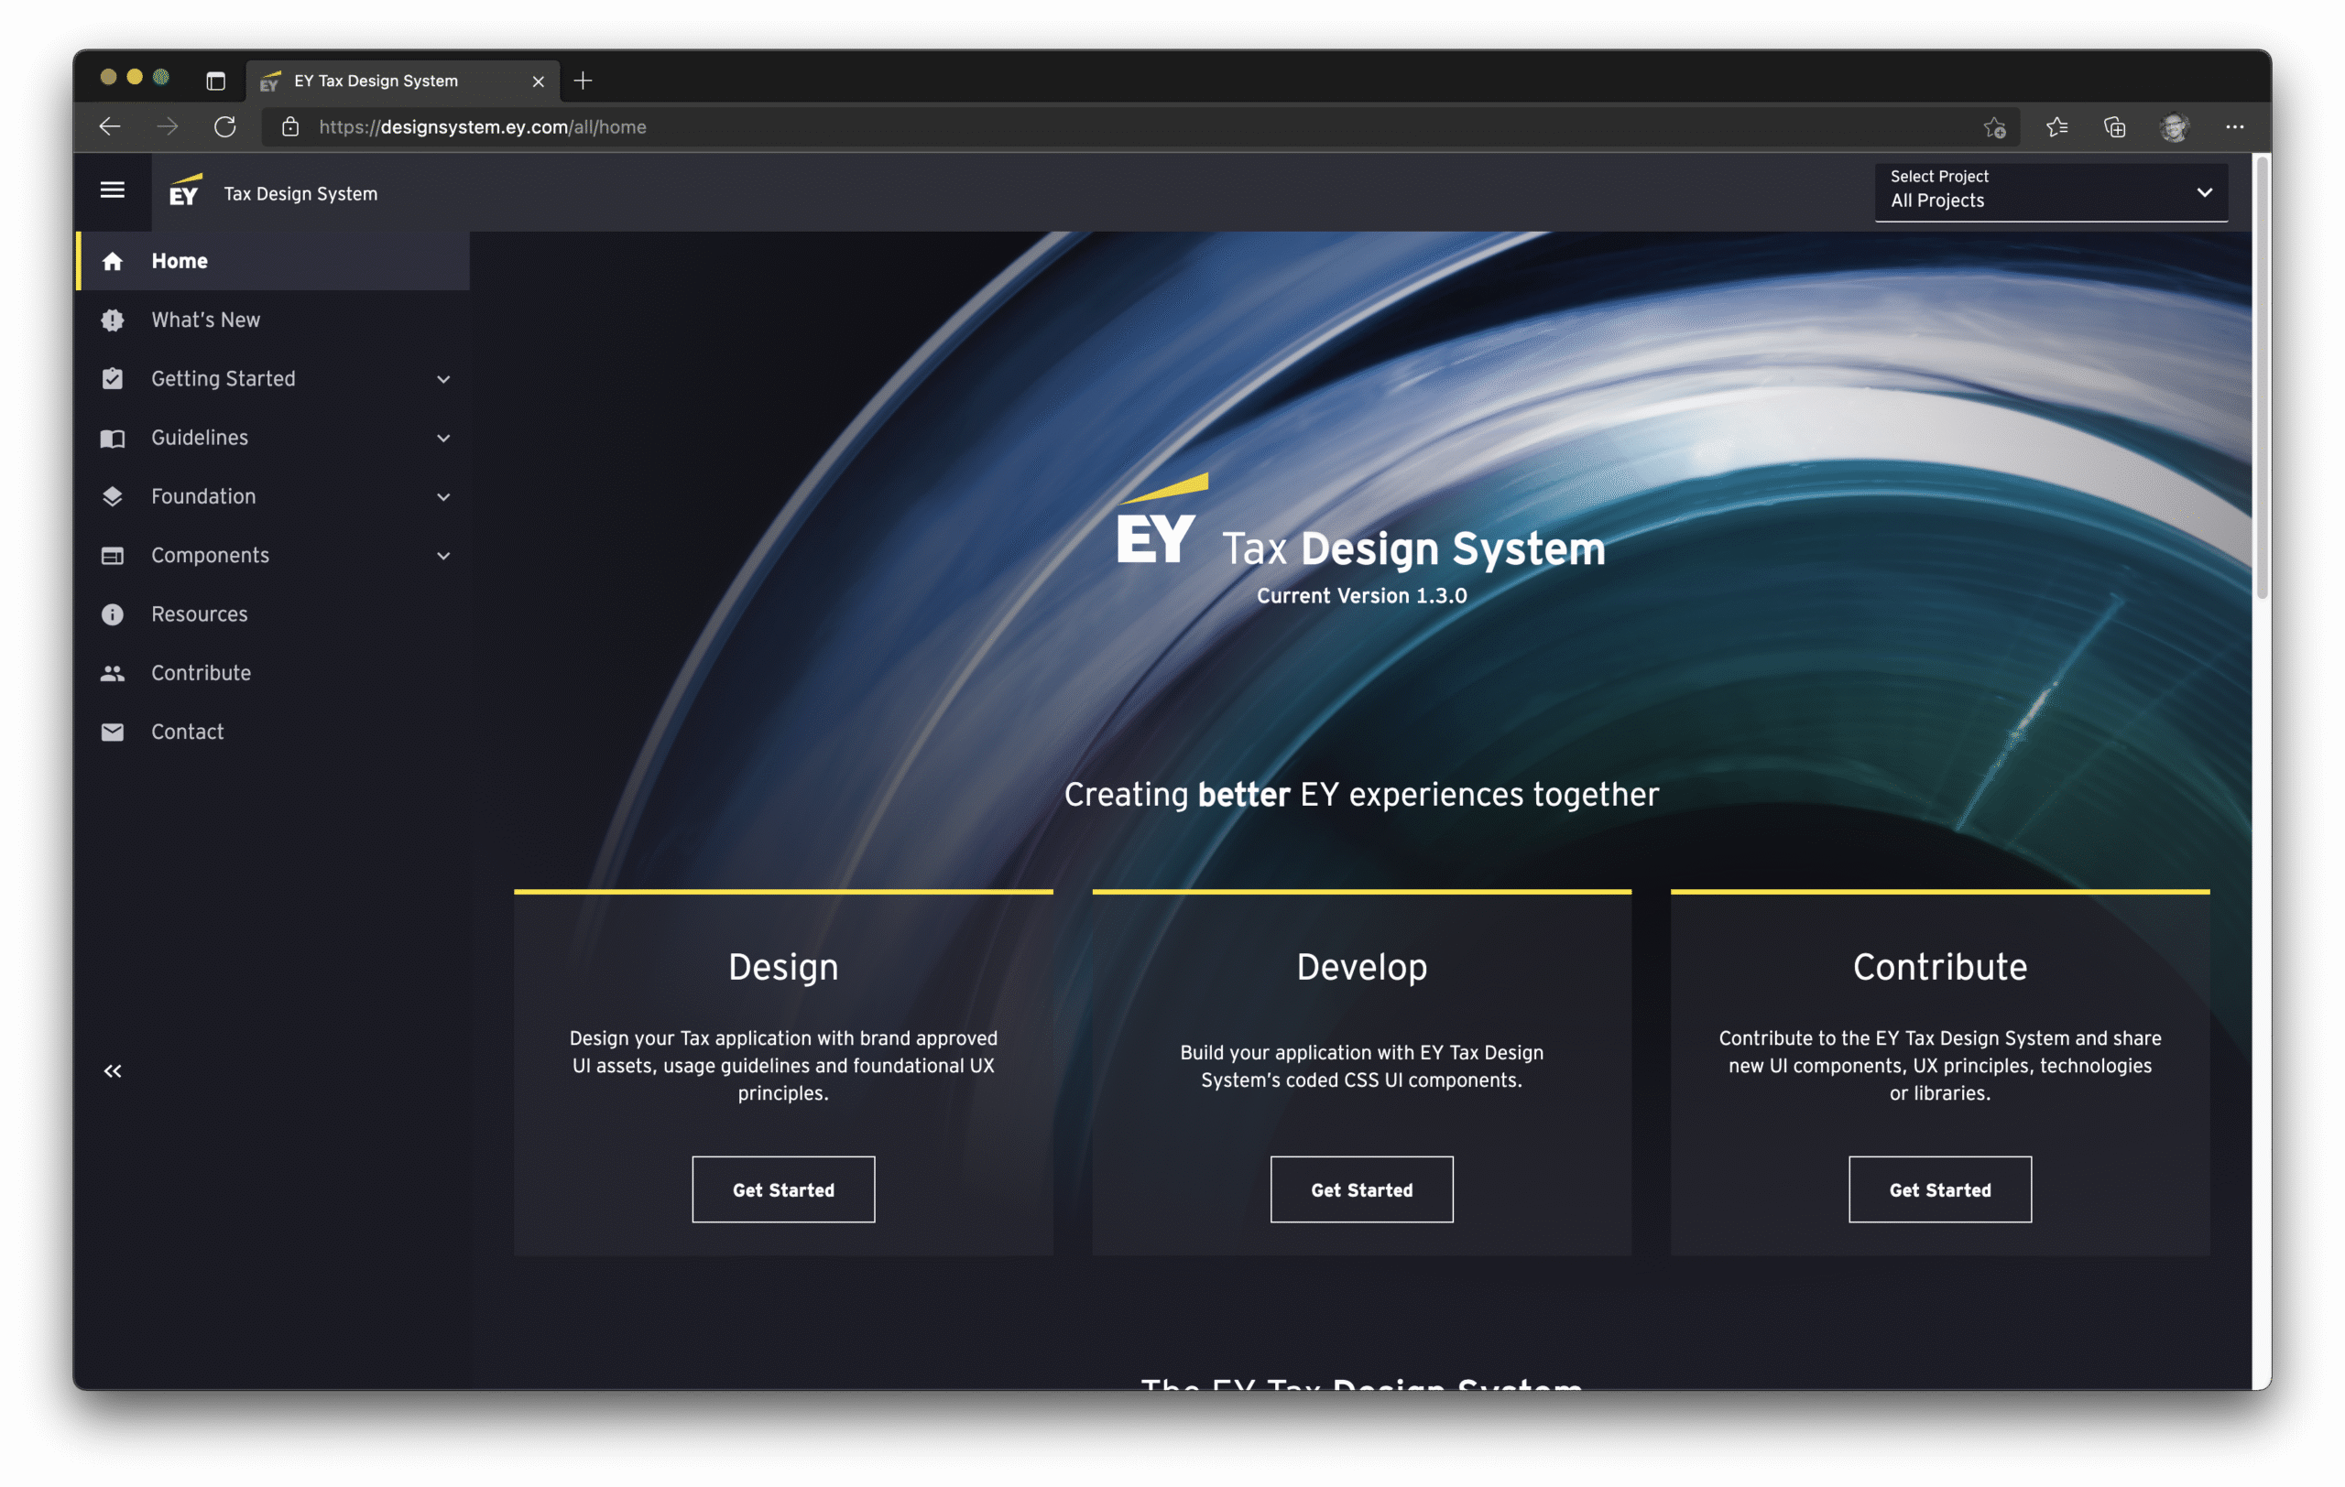Screen dimensions: 2345x1487
Task: Click the Resources info icon
Action: [x=112, y=614]
